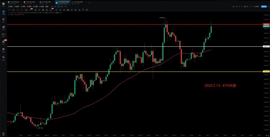Select the diagonal trend line tool

[18, 10]
